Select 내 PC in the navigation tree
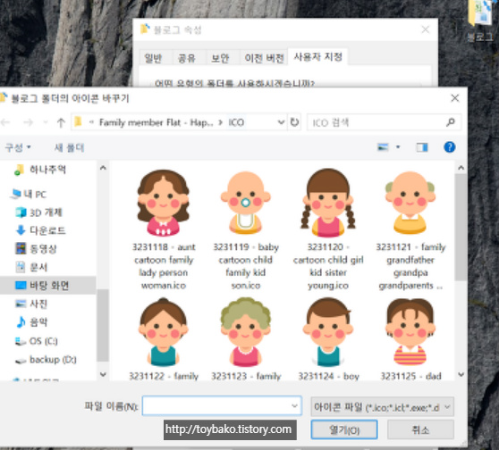The height and width of the screenshot is (450, 499). (x=30, y=194)
